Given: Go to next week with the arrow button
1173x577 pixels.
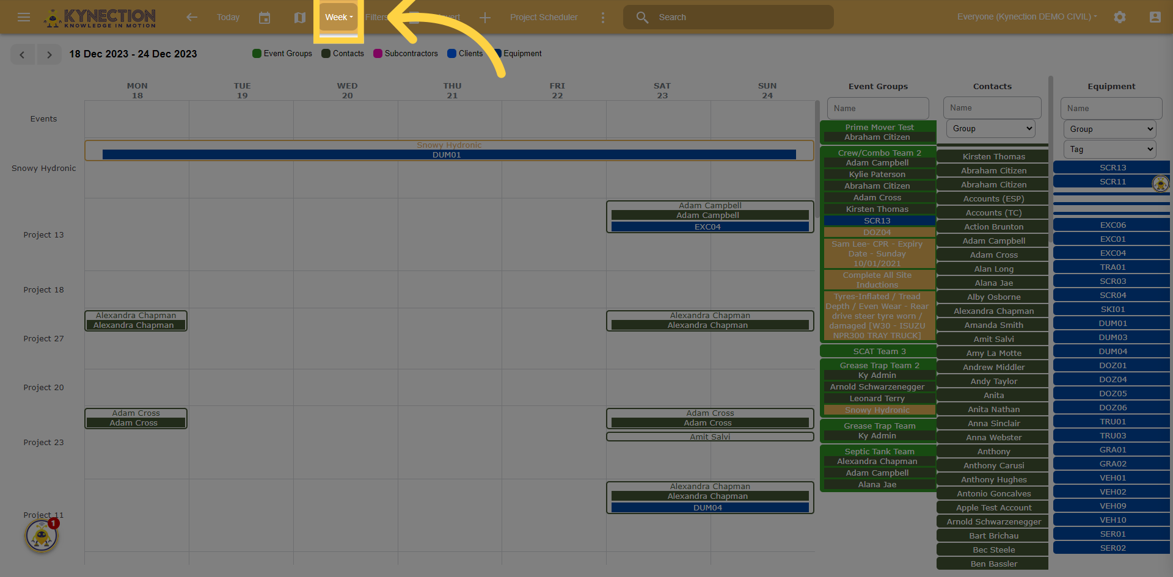Looking at the screenshot, I should tap(49, 54).
